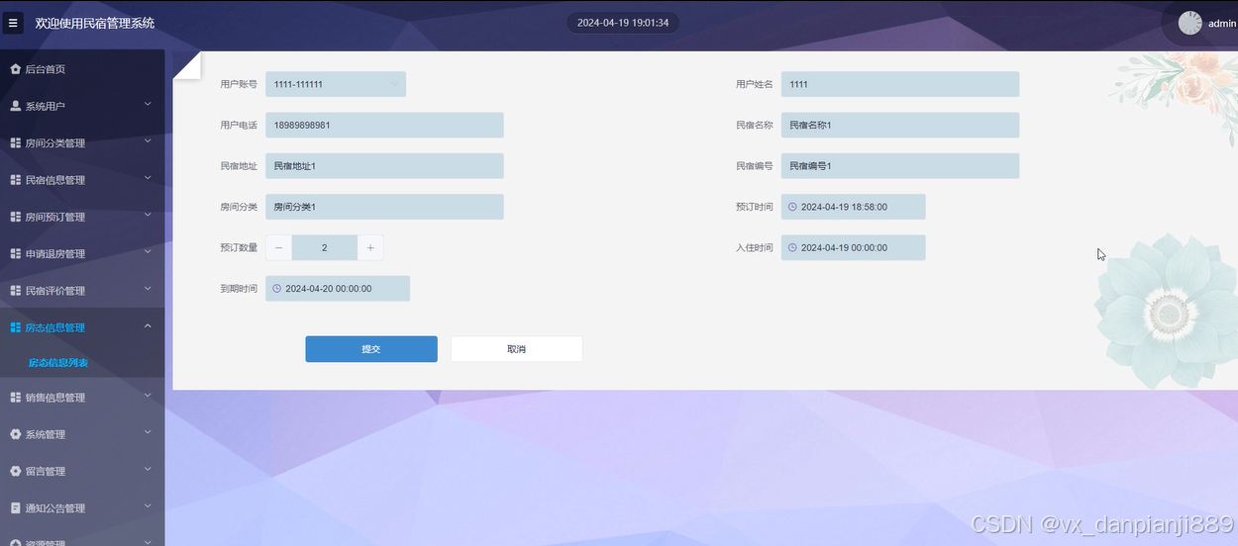Click the grid icon beside 房间分类管理
1238x546 pixels.
(15, 143)
